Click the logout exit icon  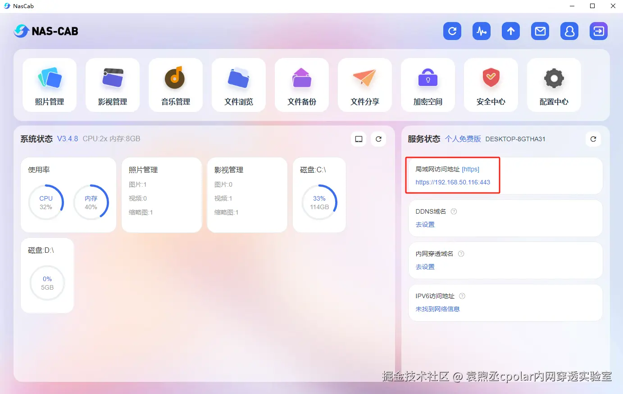pyautogui.click(x=599, y=31)
